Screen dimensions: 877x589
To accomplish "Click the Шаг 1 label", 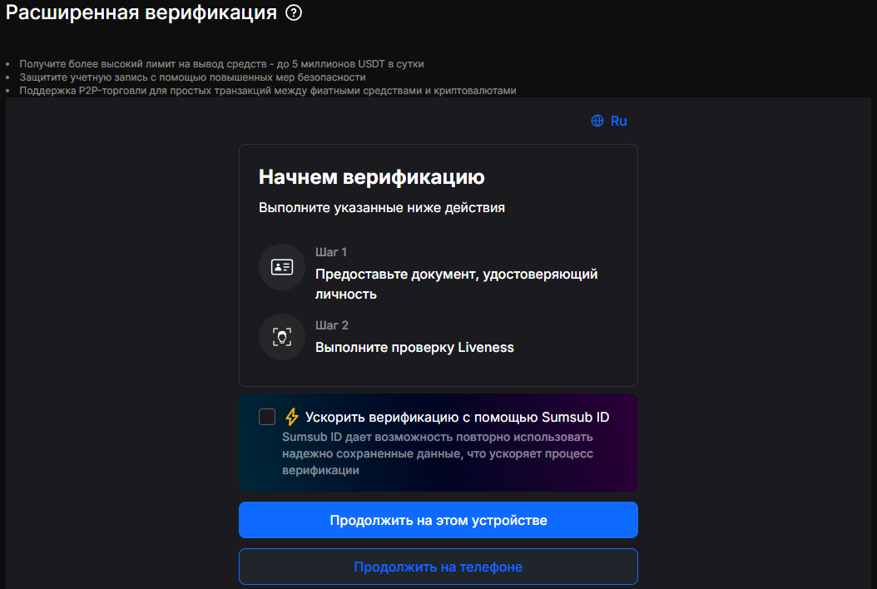I will 331,252.
